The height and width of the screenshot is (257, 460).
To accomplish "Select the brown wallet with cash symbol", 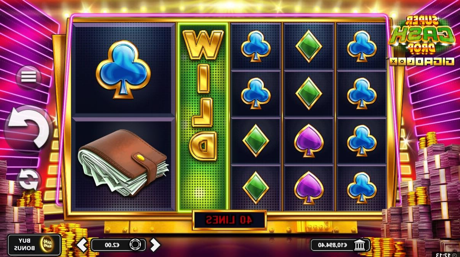I will pyautogui.click(x=123, y=162).
